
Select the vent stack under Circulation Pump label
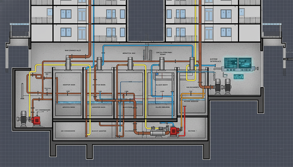tap(160, 64)
